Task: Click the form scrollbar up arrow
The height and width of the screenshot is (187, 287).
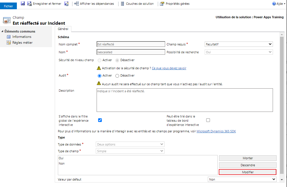Action: point(282,34)
